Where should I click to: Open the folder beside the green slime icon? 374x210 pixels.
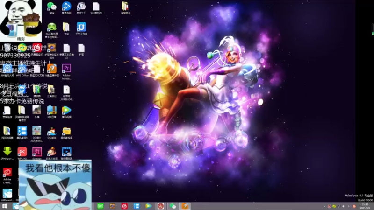click(66, 28)
